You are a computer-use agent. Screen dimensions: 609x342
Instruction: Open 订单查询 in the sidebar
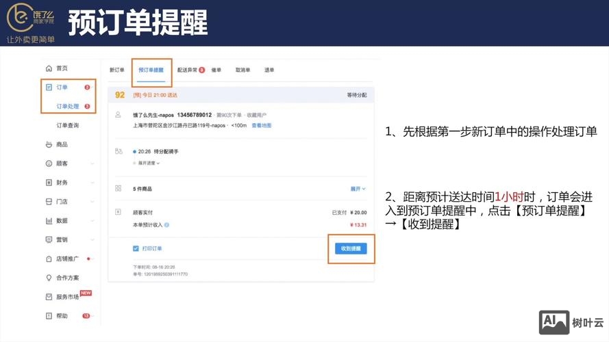click(x=68, y=125)
